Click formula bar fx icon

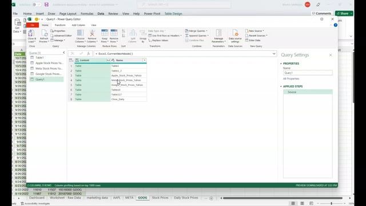(89, 54)
